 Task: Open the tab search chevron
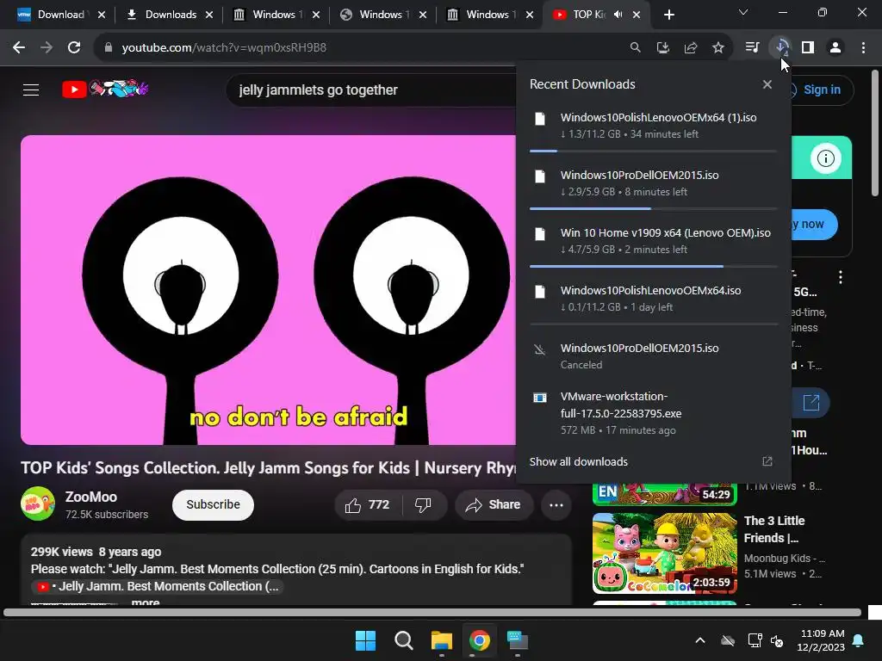tap(743, 12)
